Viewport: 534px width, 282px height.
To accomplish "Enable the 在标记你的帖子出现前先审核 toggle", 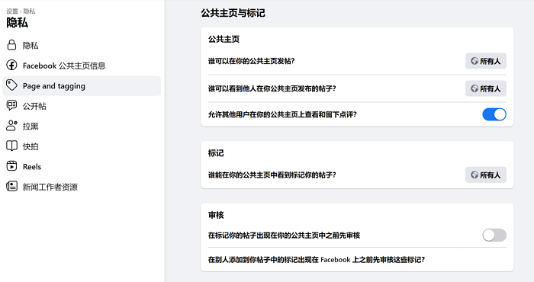I will tap(494, 235).
